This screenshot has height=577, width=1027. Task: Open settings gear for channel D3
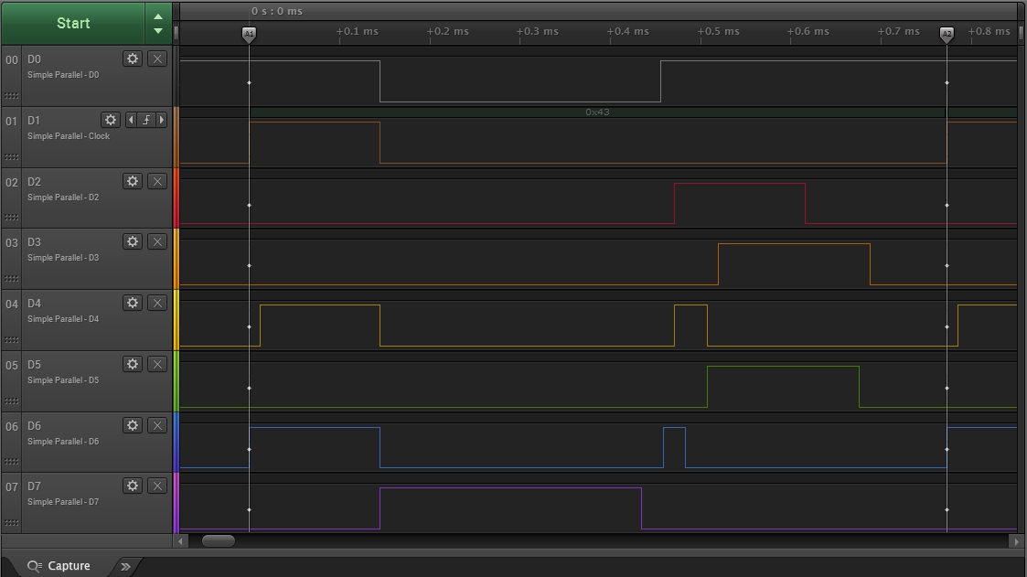(133, 241)
